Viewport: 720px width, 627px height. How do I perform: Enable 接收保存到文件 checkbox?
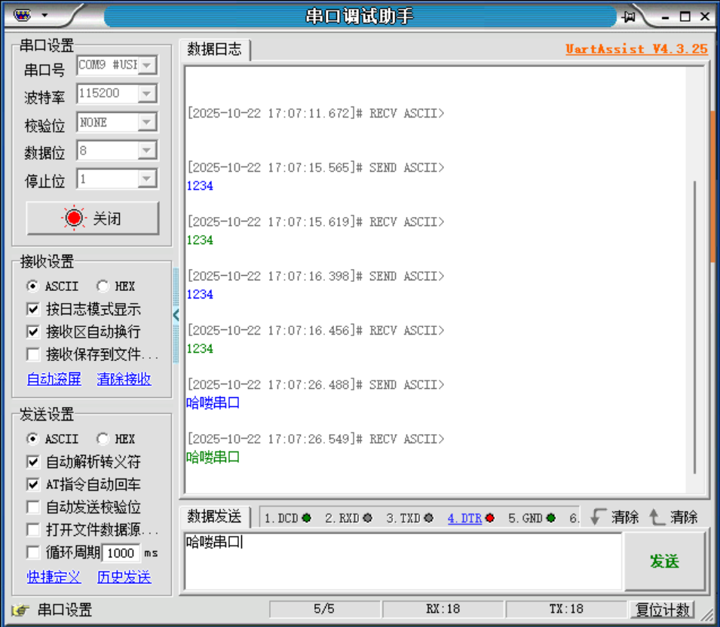point(33,354)
